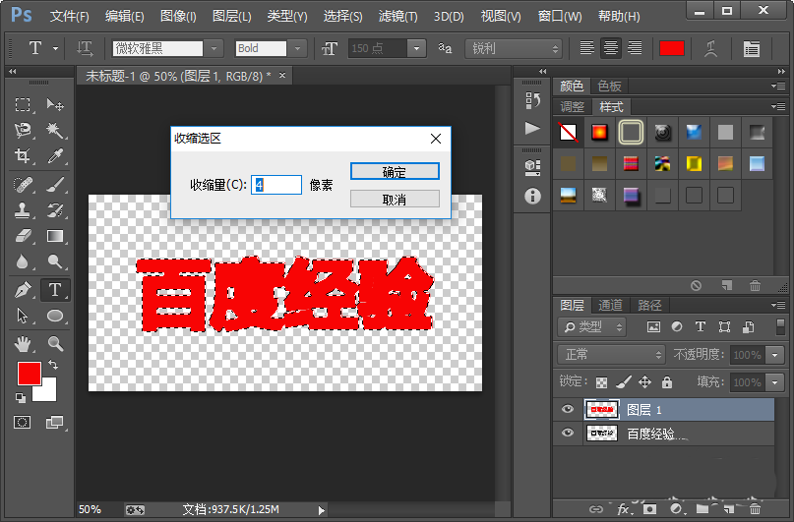Select the Magic Wand tool
Viewport: 794px width, 522px height.
55,131
